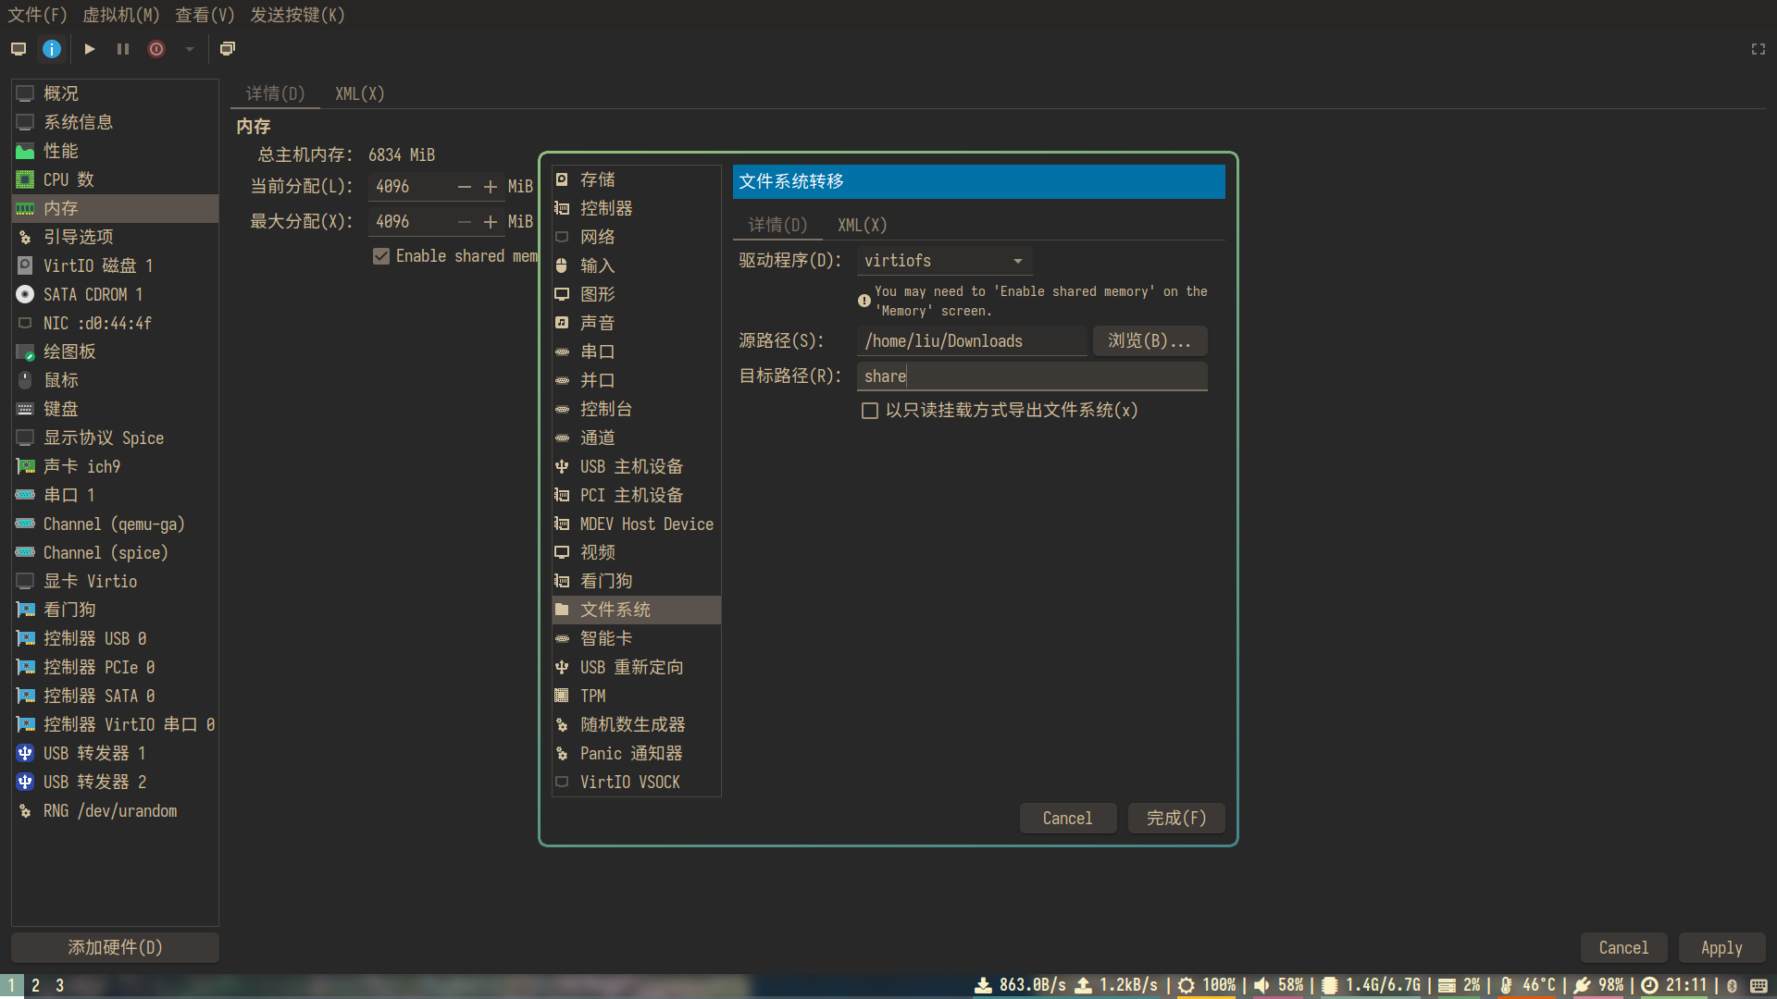Select SATA CDROM 1 disc icon
1777x999 pixels.
(25, 294)
